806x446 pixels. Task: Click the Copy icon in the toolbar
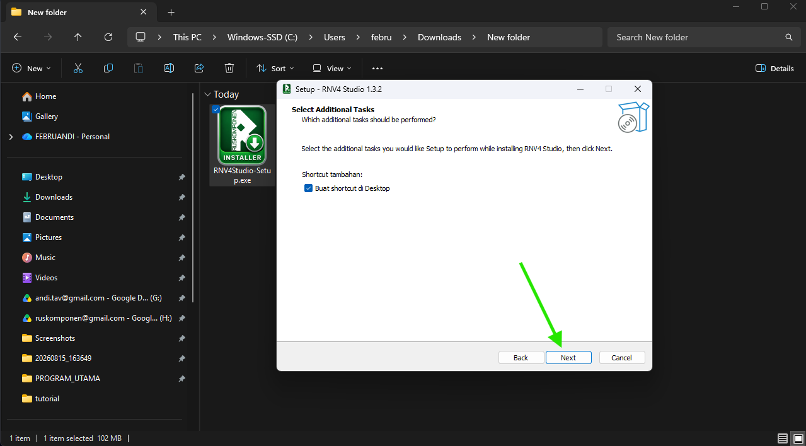pyautogui.click(x=108, y=68)
